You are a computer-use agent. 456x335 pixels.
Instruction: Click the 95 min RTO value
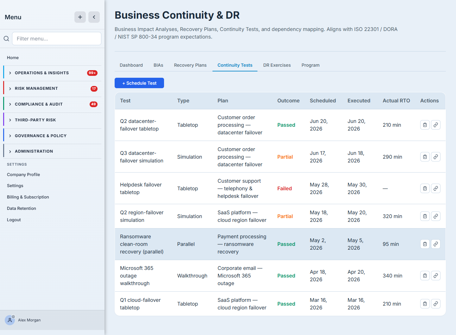click(x=390, y=244)
